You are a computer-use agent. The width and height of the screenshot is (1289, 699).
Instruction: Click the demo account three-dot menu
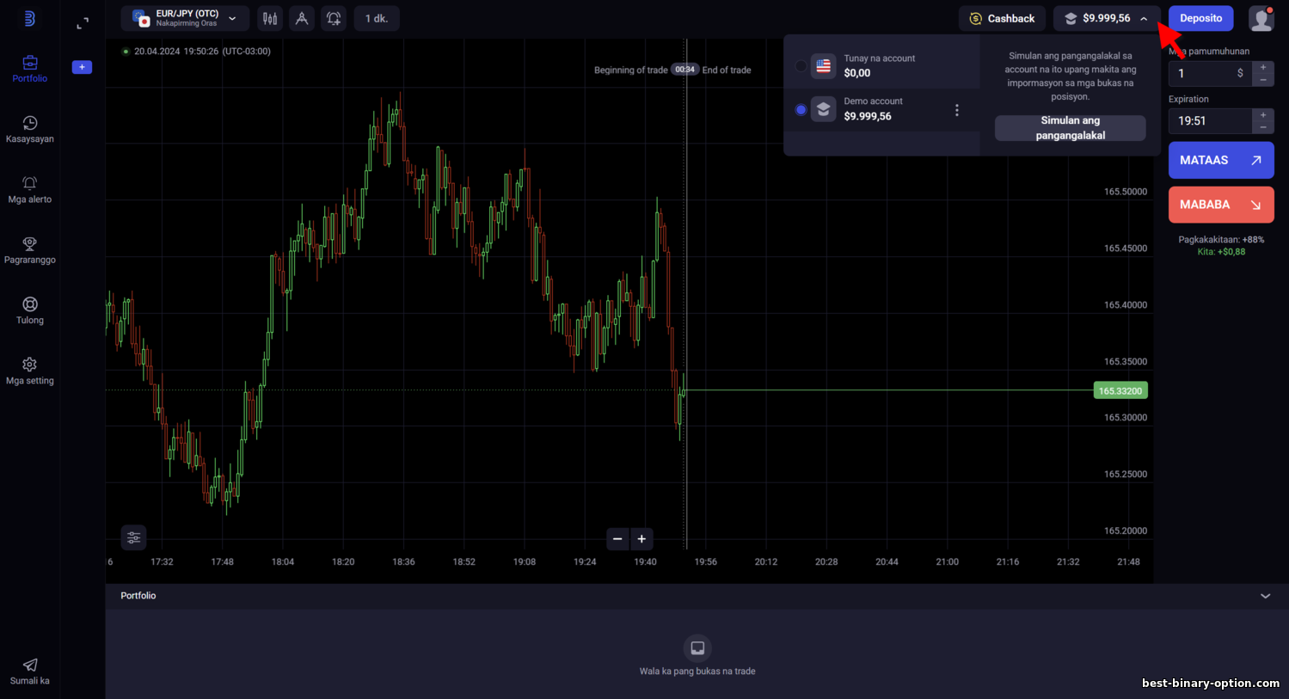956,110
